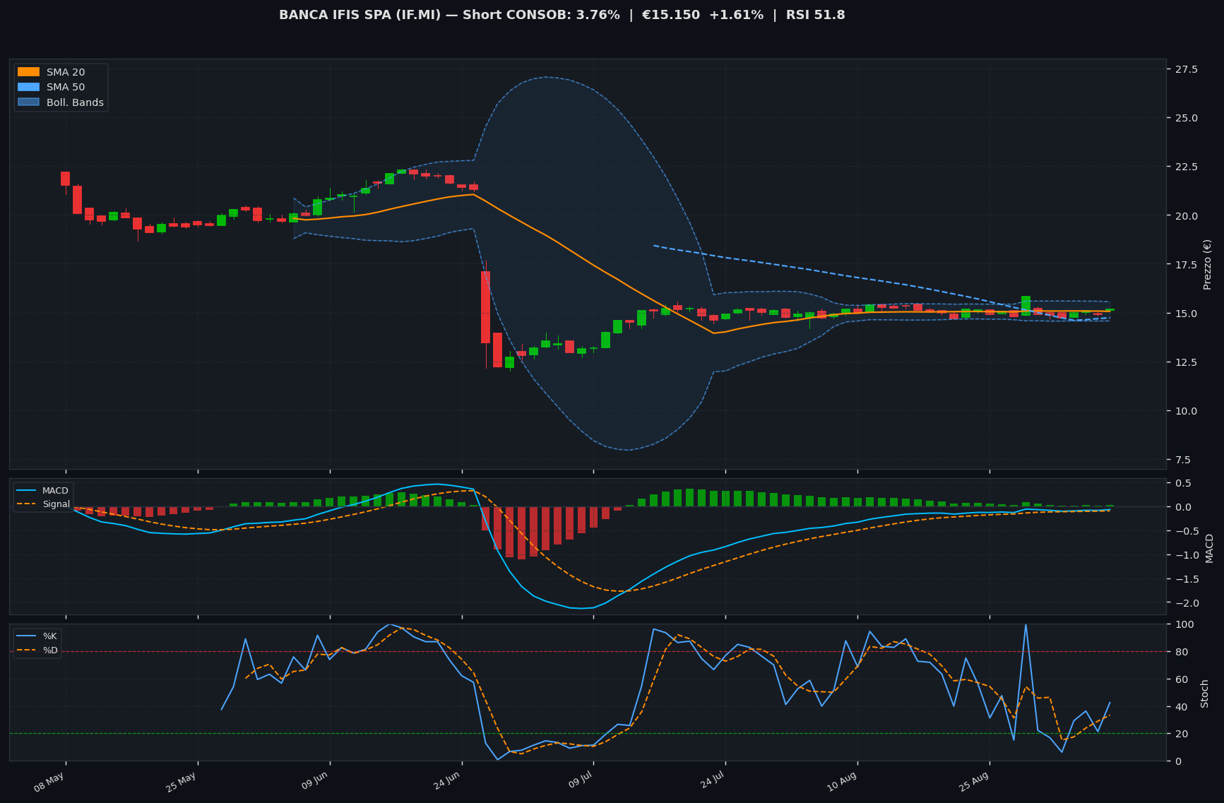Click the blue SMA 50 legend swatch

[28, 88]
